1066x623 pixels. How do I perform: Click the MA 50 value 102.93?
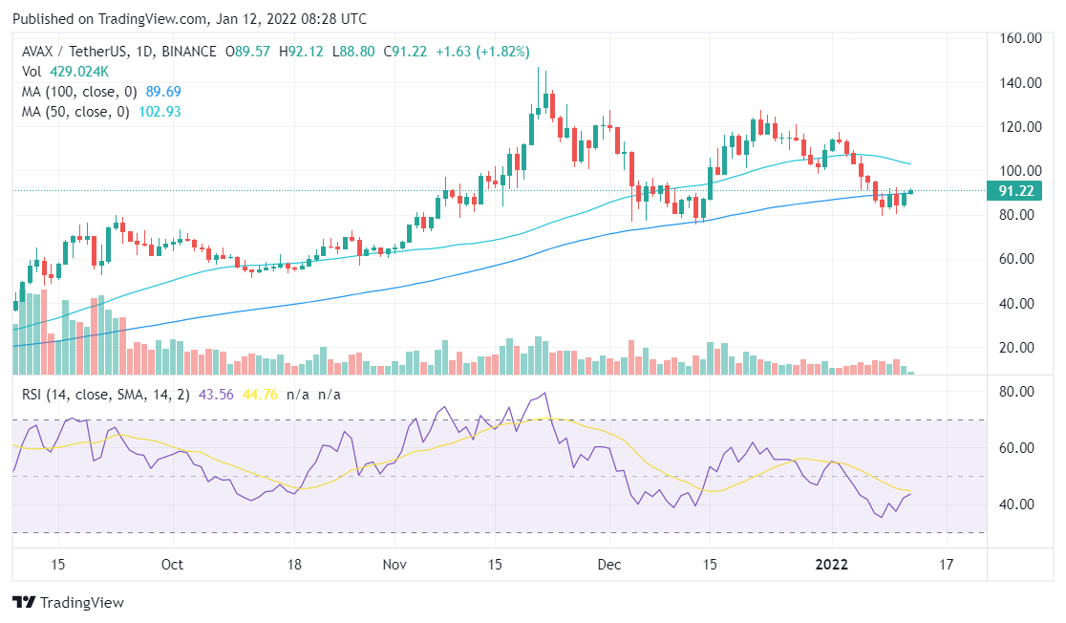(x=160, y=112)
